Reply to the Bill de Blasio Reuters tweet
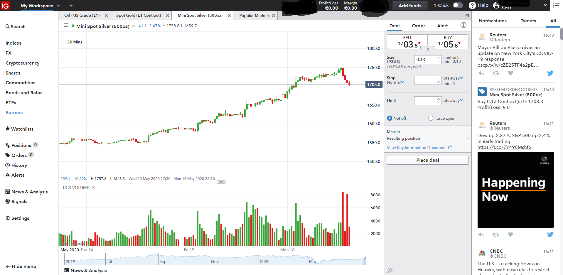This screenshot has width=563, height=275. (481, 73)
